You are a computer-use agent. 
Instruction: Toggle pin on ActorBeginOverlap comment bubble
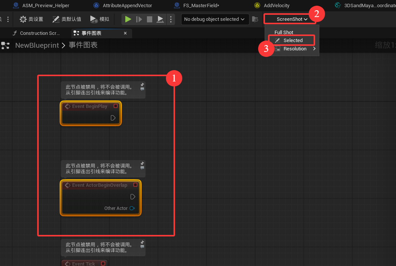[x=142, y=163]
